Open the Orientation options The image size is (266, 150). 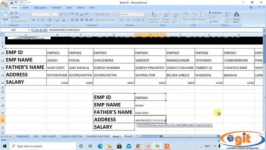pyautogui.click(x=87, y=14)
